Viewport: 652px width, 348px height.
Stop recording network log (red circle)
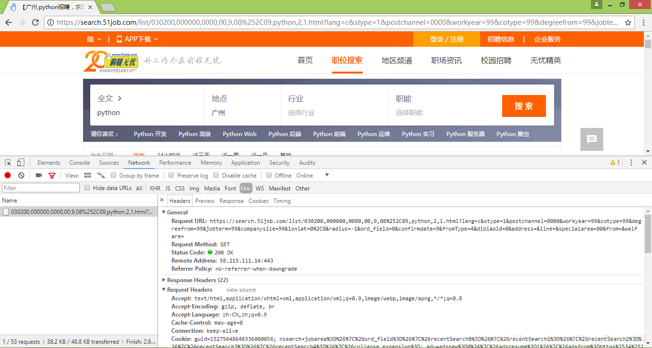[x=8, y=176]
